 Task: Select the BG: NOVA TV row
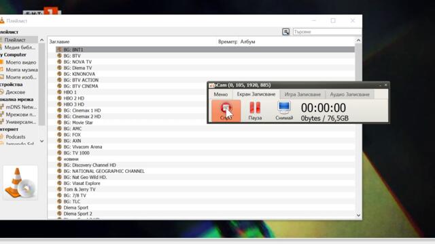[x=205, y=62]
